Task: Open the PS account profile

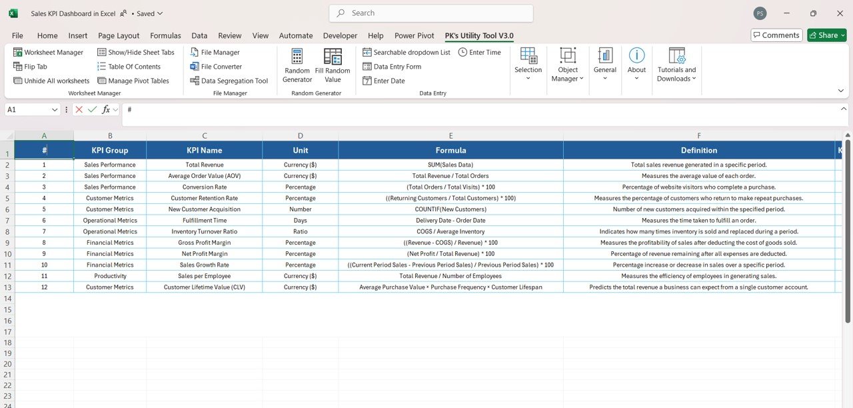Action: point(760,13)
